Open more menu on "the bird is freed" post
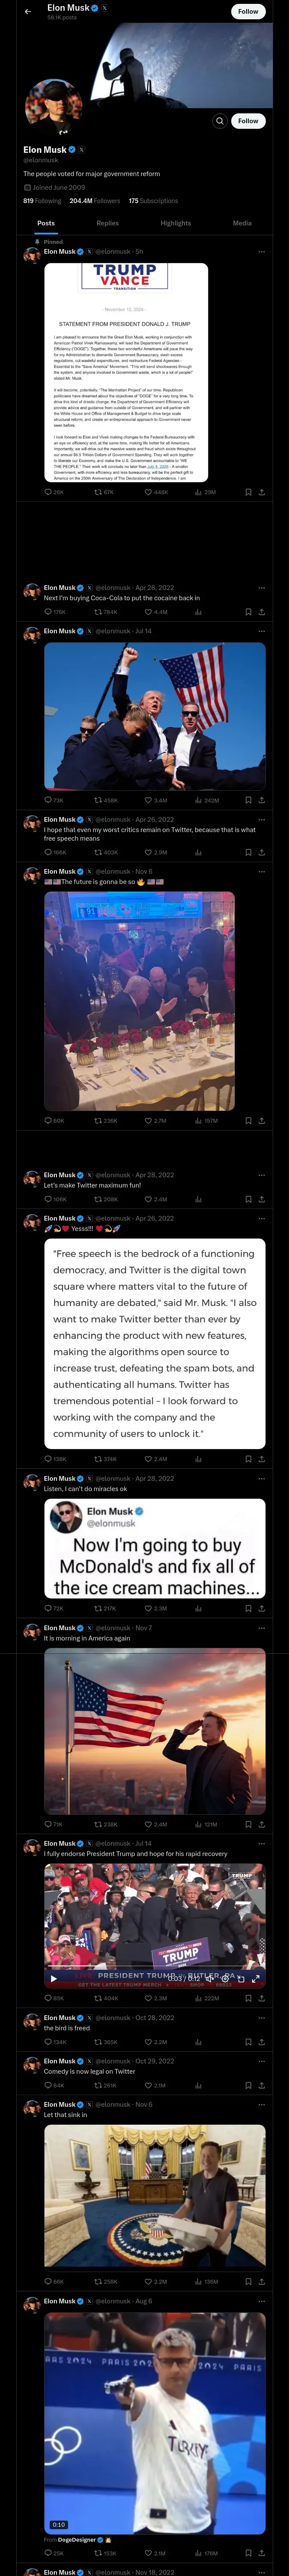289x2576 pixels. [x=262, y=2018]
